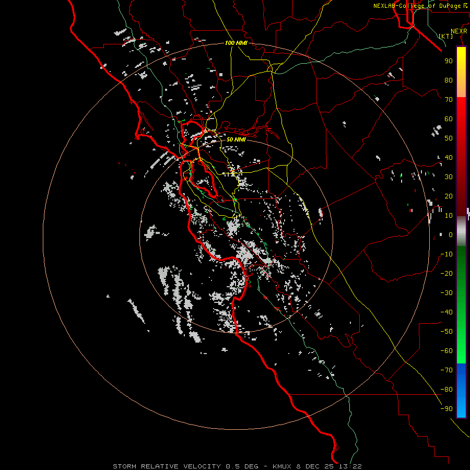Screen dimensions: 470x470
Task: Click the positive 40 scale label
Action: [x=449, y=157]
